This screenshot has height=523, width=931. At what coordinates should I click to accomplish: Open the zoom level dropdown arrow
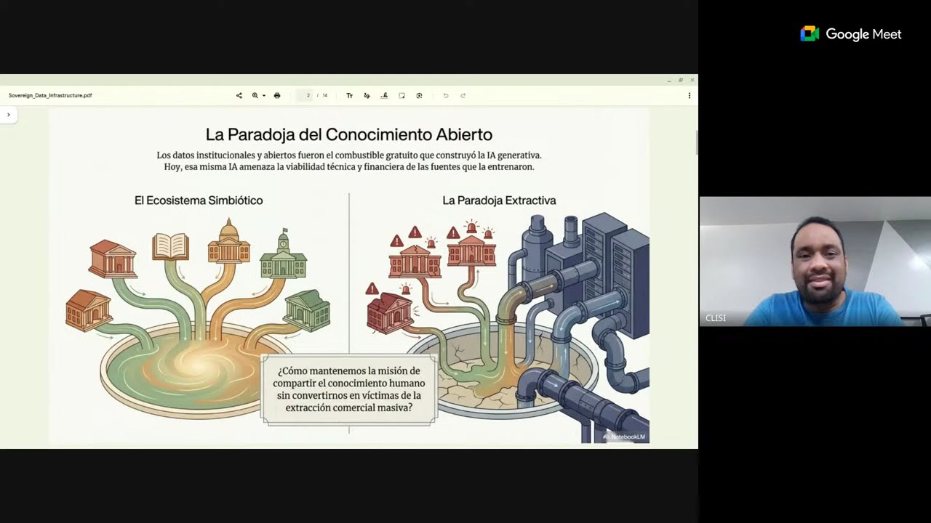pyautogui.click(x=264, y=95)
